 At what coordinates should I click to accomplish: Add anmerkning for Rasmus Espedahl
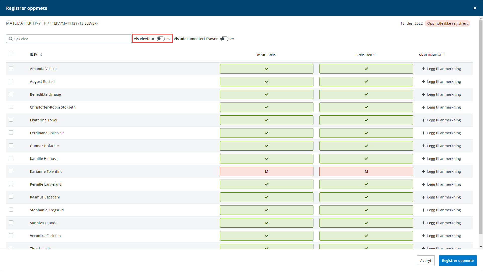(x=441, y=197)
